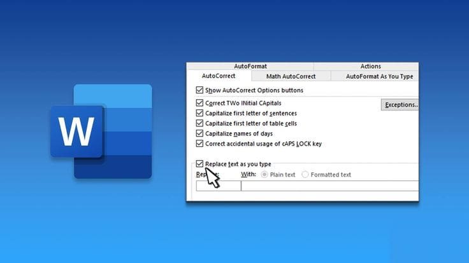Click the Replace input field
Screen dimensions: 469x263
coord(219,185)
